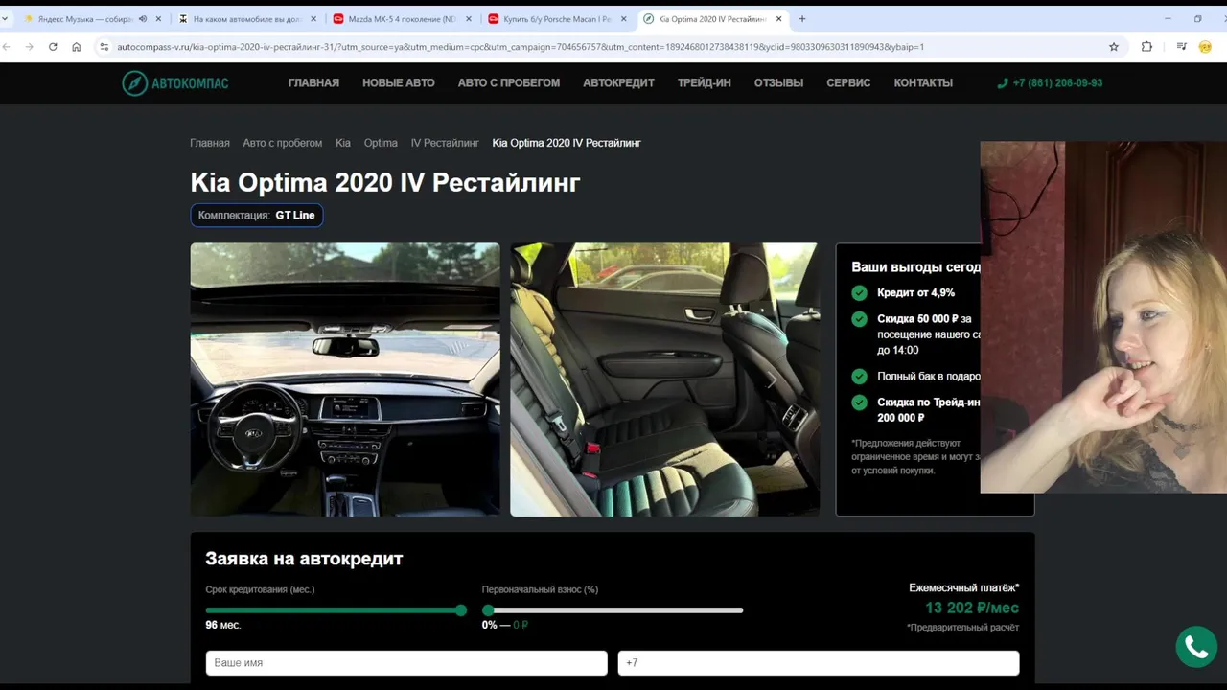Click the 13 202 ₽/мес payment value
The image size is (1227, 690).
[972, 608]
